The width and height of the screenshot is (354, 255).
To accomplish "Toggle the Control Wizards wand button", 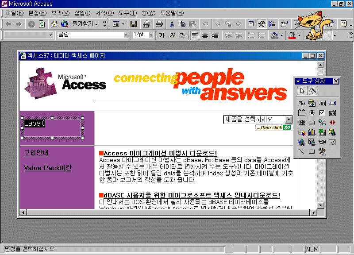I will 312,91.
